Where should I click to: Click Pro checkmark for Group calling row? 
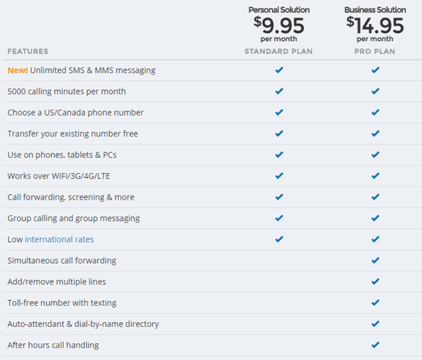tap(375, 218)
